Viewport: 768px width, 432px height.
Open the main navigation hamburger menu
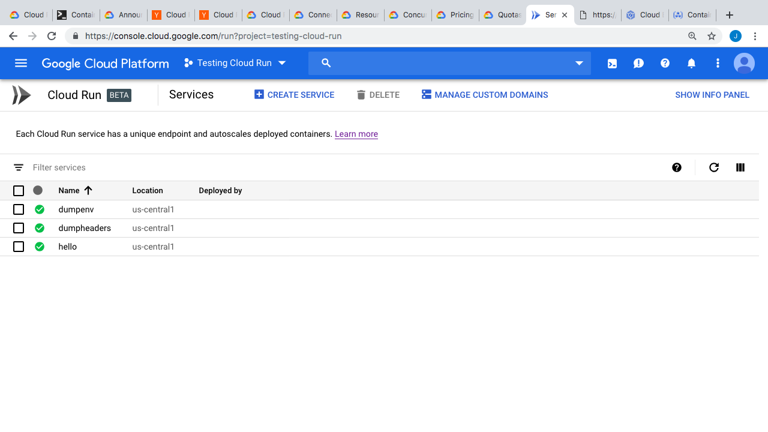pos(21,63)
